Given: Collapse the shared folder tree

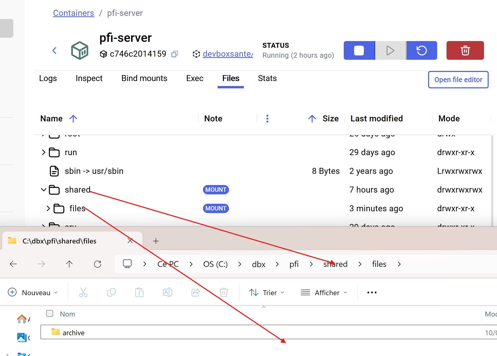Looking at the screenshot, I should [x=43, y=190].
